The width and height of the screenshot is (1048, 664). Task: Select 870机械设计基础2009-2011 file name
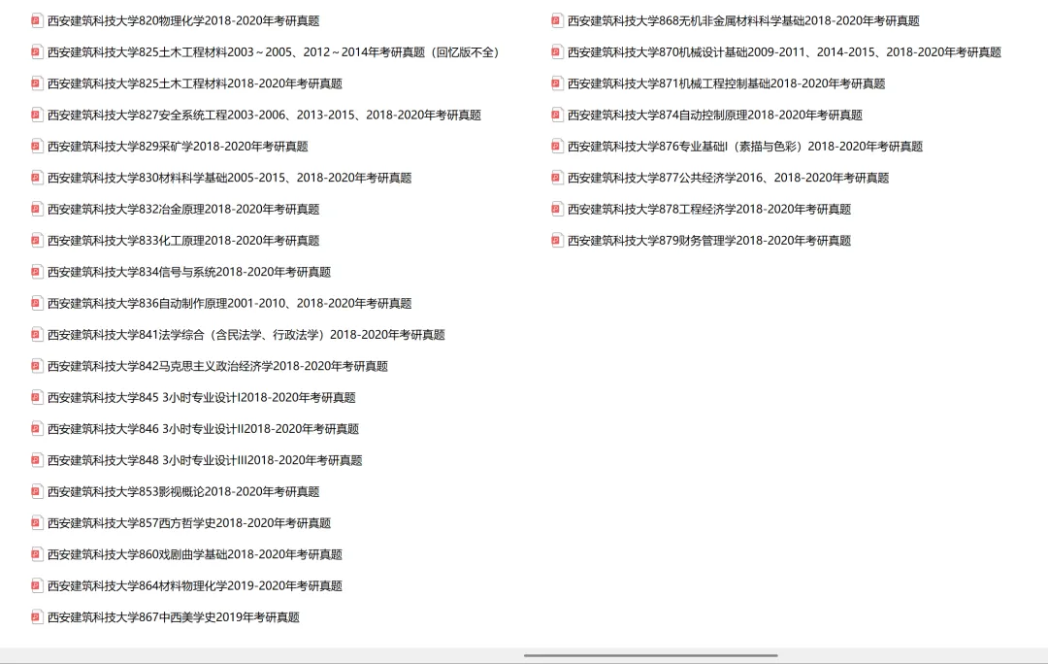[x=784, y=52]
